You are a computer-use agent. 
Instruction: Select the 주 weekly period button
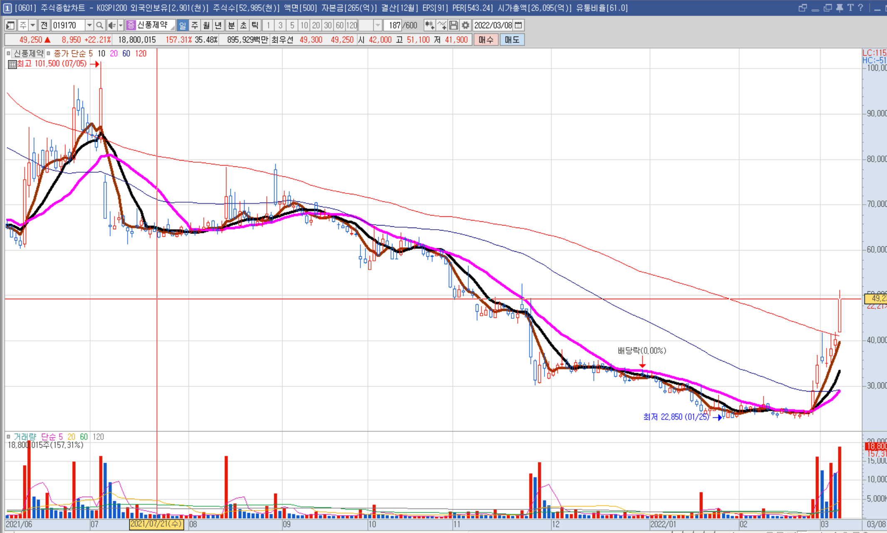194,25
